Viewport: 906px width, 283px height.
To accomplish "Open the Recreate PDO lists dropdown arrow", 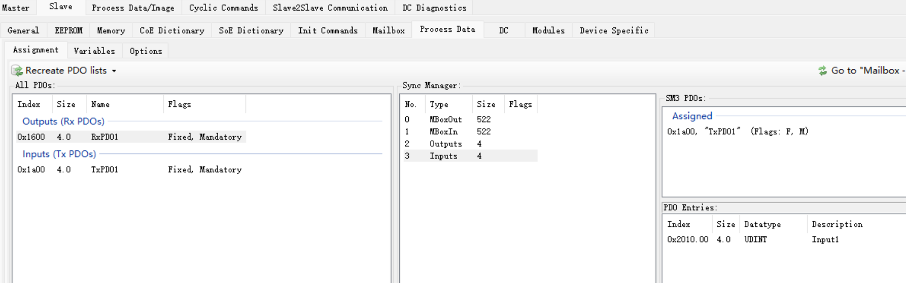I will click(x=114, y=71).
